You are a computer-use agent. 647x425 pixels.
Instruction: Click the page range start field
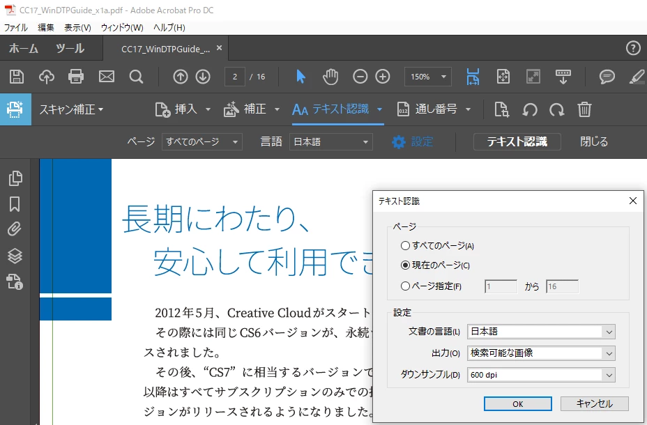(x=501, y=286)
